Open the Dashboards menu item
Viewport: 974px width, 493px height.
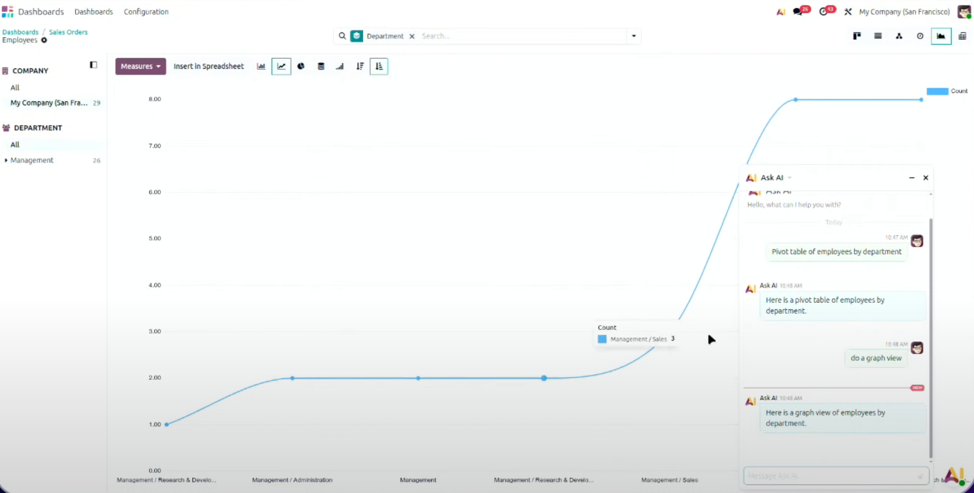click(x=93, y=12)
